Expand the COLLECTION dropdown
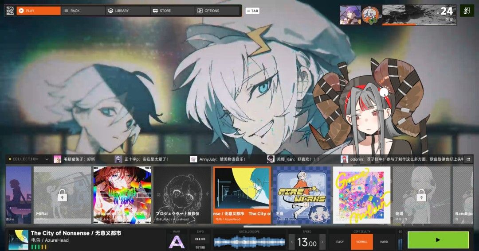 pos(47,159)
